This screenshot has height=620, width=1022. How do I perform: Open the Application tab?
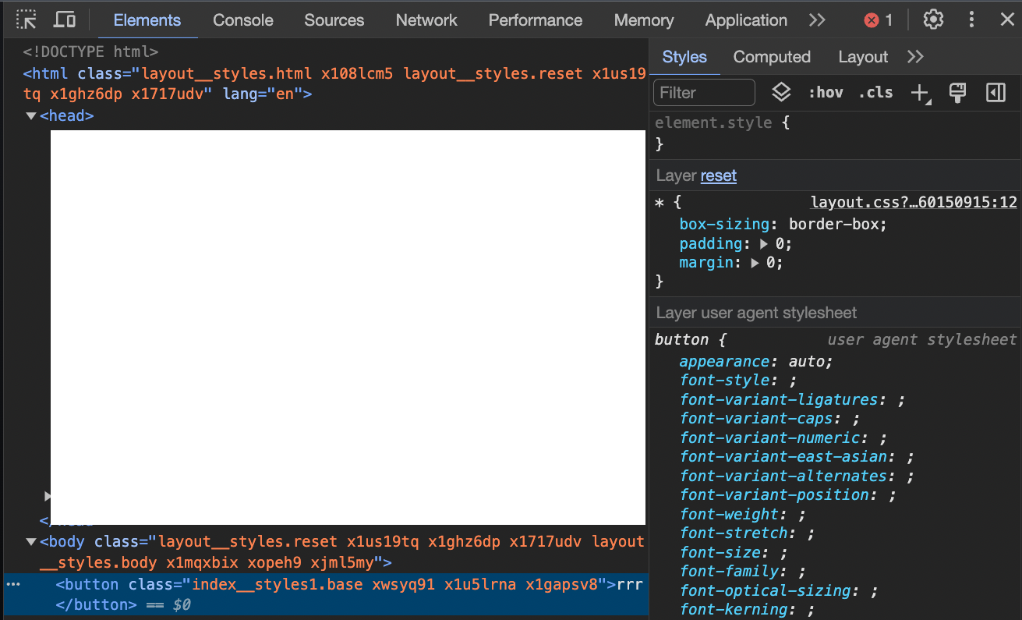tap(746, 20)
